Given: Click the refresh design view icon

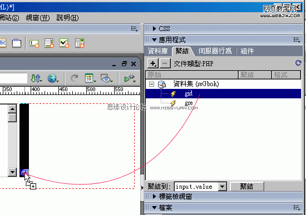Looking at the screenshot, I should coord(74,78).
